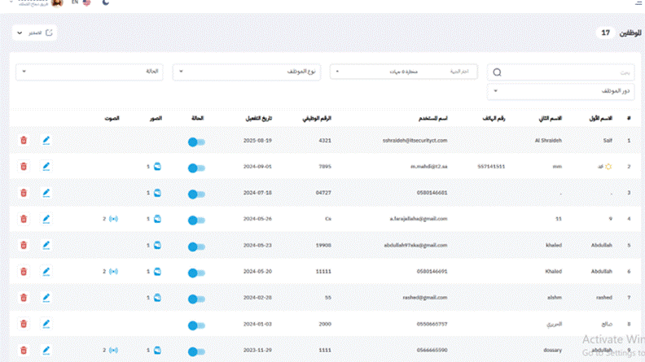
Task: Edit employee number 19908
Action: pyautogui.click(x=46, y=246)
